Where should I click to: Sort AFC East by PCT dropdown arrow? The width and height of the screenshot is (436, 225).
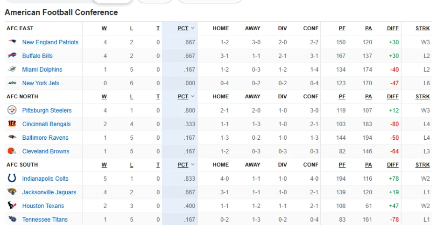point(192,28)
